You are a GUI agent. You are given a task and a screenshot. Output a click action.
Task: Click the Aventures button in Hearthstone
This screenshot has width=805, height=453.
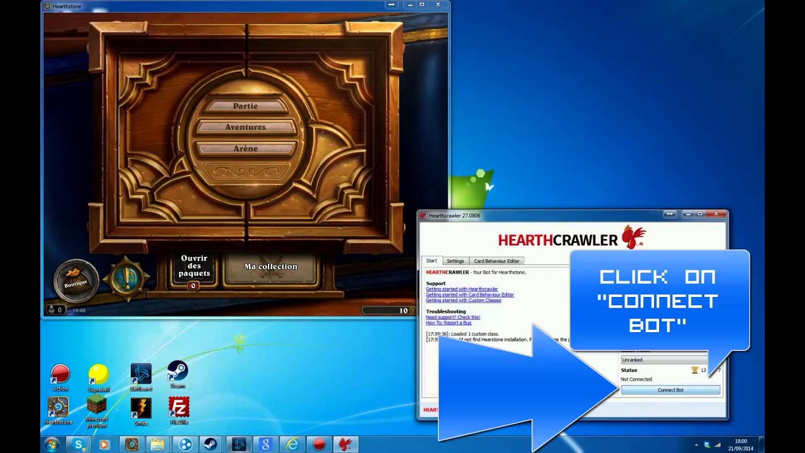245,127
